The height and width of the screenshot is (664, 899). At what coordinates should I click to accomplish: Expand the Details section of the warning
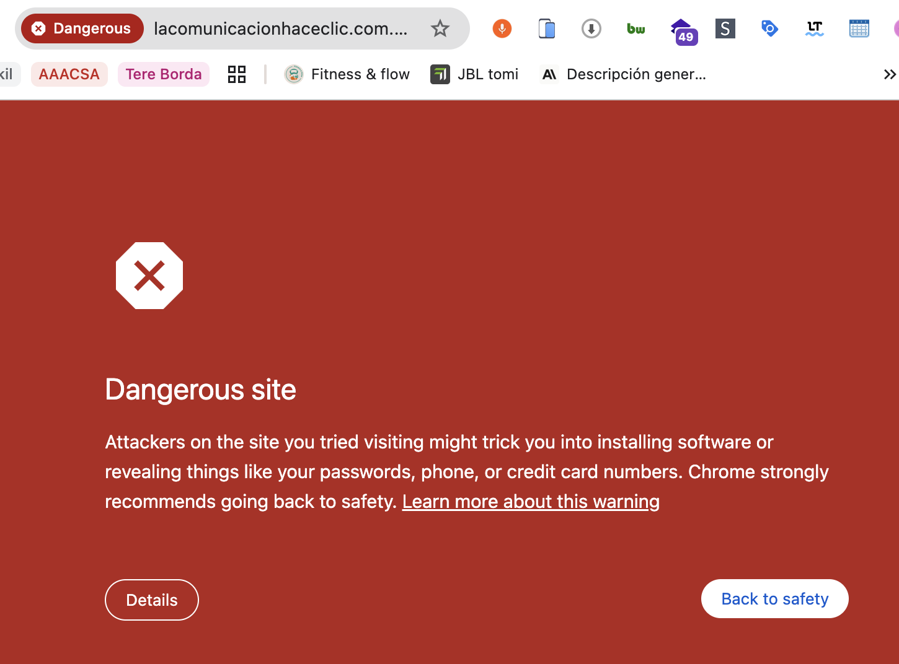[x=152, y=600]
